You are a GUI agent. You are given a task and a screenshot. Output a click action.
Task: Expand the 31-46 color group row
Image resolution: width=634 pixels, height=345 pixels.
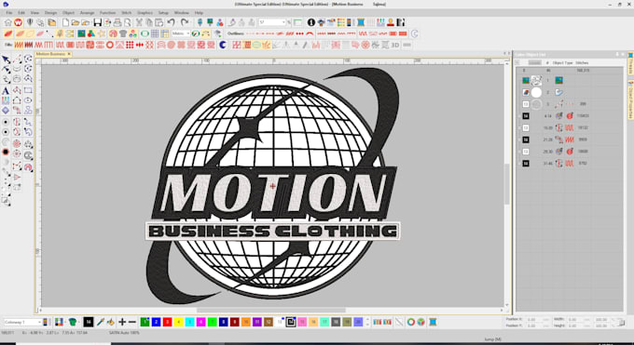[519, 164]
